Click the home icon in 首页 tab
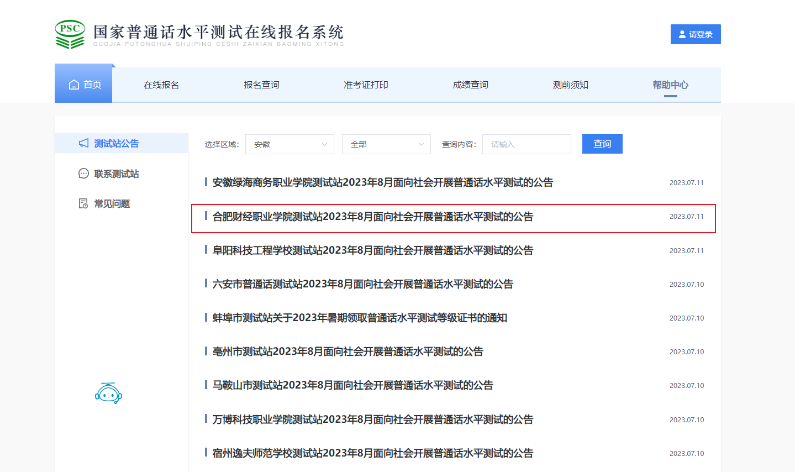 click(74, 85)
